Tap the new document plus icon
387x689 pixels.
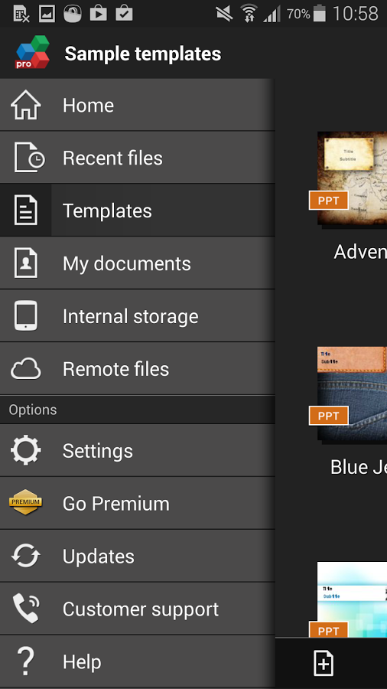[x=324, y=663]
